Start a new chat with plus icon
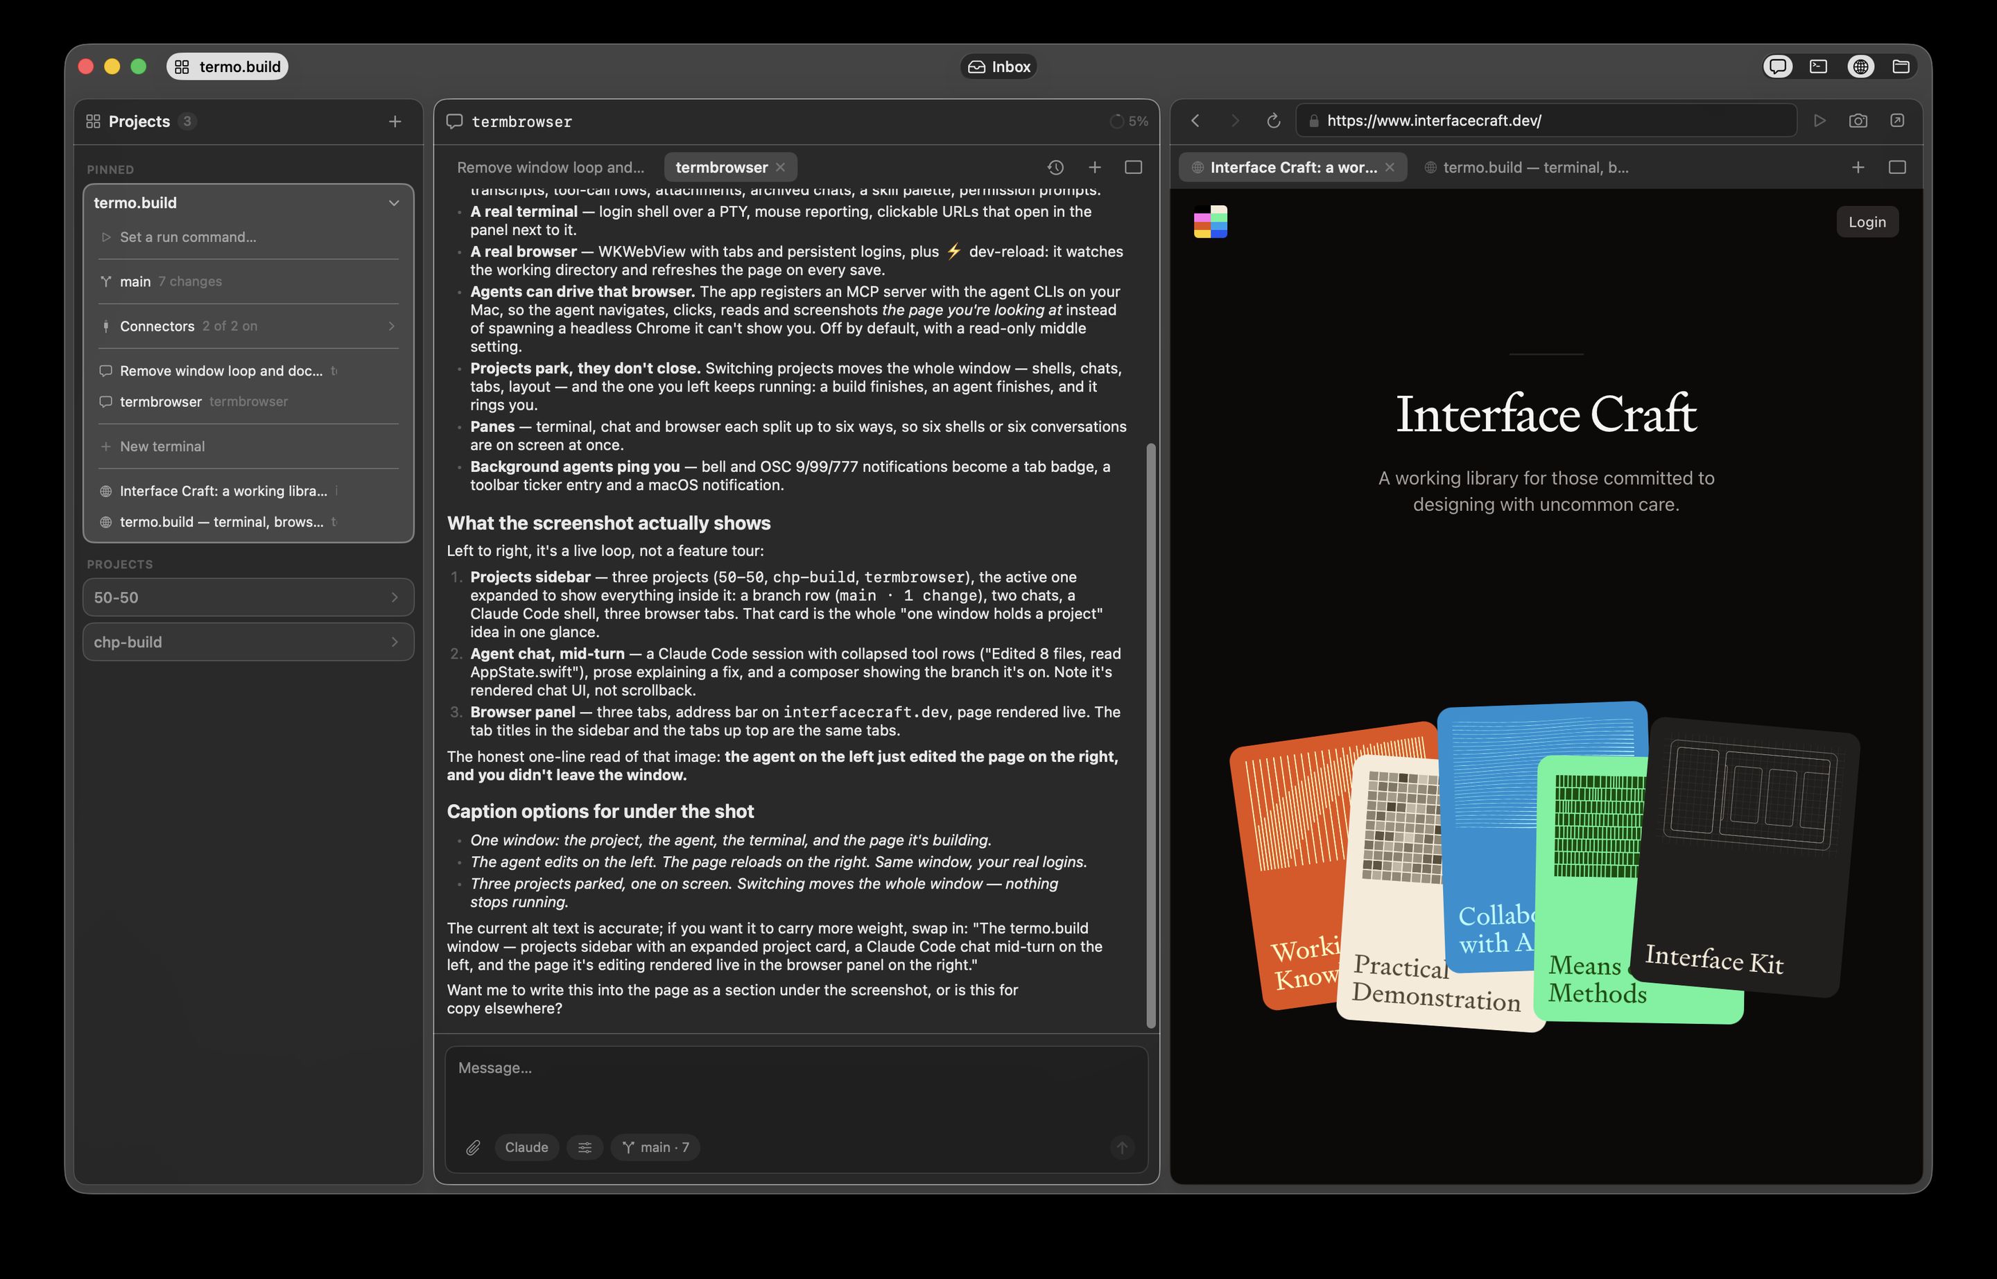This screenshot has height=1279, width=1997. [1095, 167]
